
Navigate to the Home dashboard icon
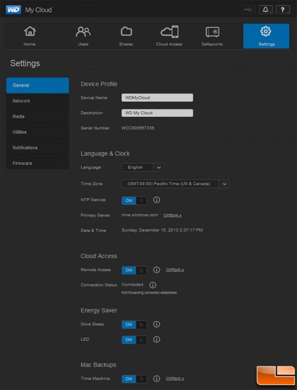29,36
